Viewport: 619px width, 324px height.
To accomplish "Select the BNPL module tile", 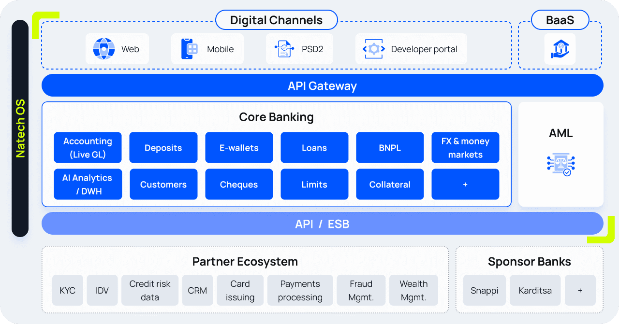I will (x=390, y=148).
